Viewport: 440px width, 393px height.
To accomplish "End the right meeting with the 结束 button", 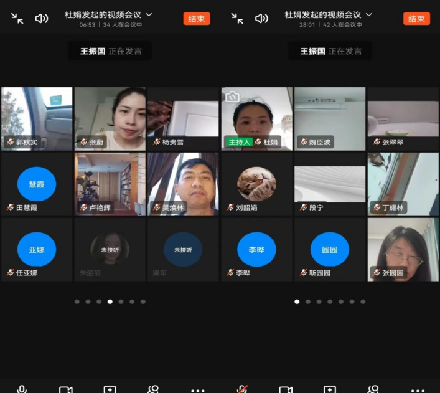I will pyautogui.click(x=416, y=19).
